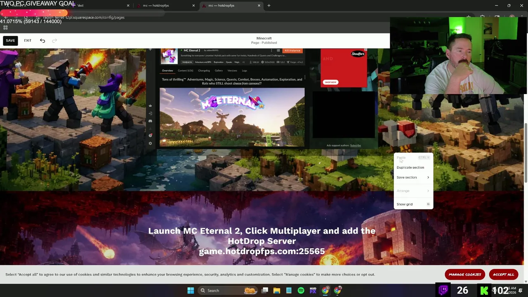Click the page vertical scrollbar thumb
Viewport: 528px width, 297px height.
526,153
